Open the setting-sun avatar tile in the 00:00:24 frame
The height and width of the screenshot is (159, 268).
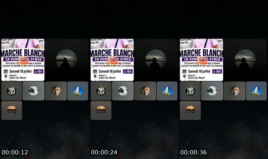click(101, 111)
